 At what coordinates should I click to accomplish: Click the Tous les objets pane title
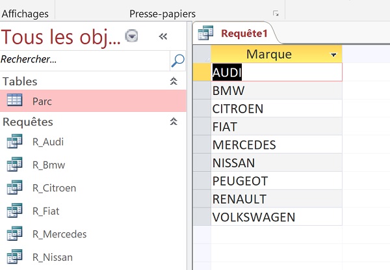point(60,37)
